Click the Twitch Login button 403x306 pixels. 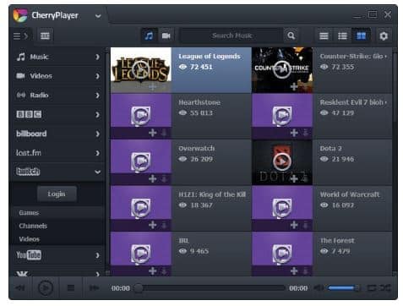click(57, 194)
